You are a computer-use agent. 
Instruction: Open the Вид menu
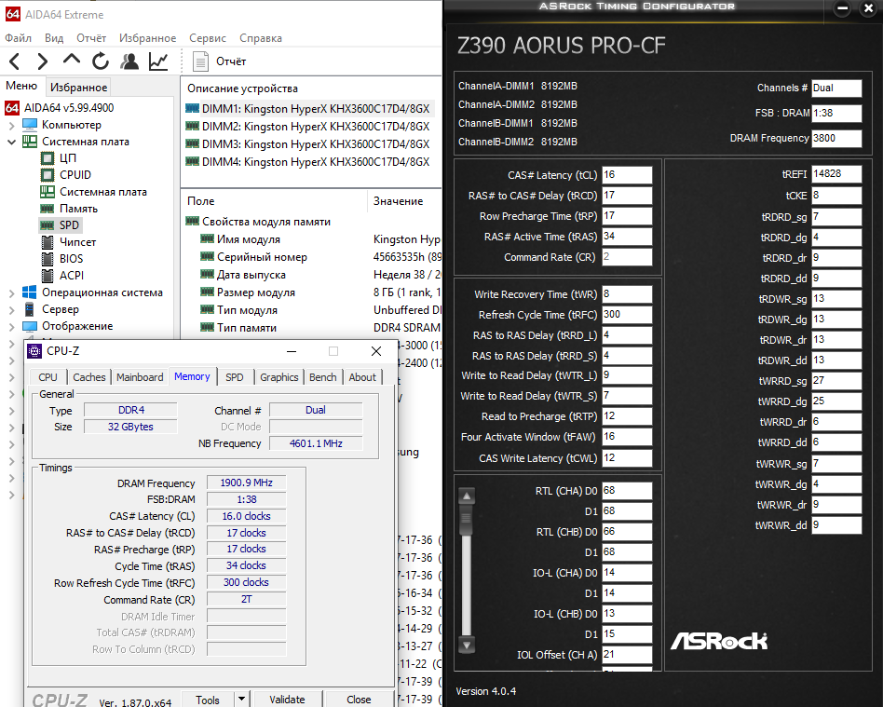(x=54, y=38)
